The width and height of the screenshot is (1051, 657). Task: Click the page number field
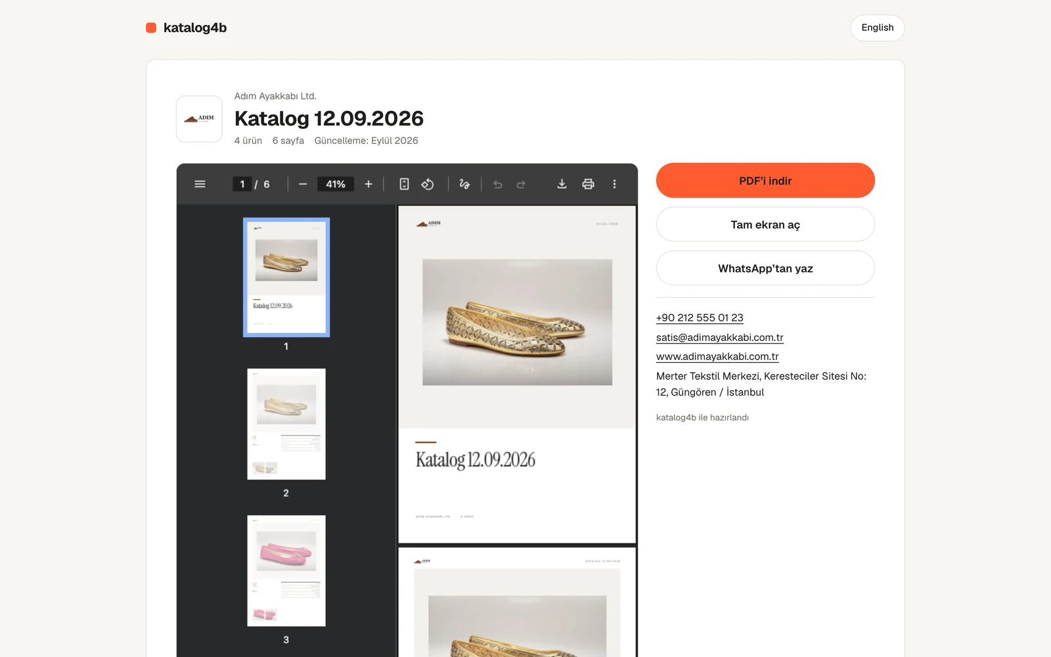click(x=242, y=184)
